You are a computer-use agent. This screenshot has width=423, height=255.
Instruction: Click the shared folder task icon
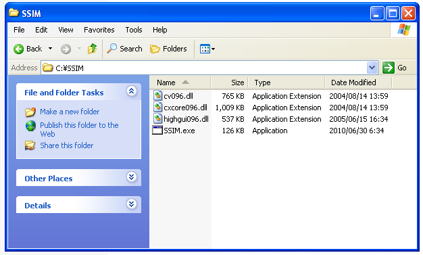point(30,145)
